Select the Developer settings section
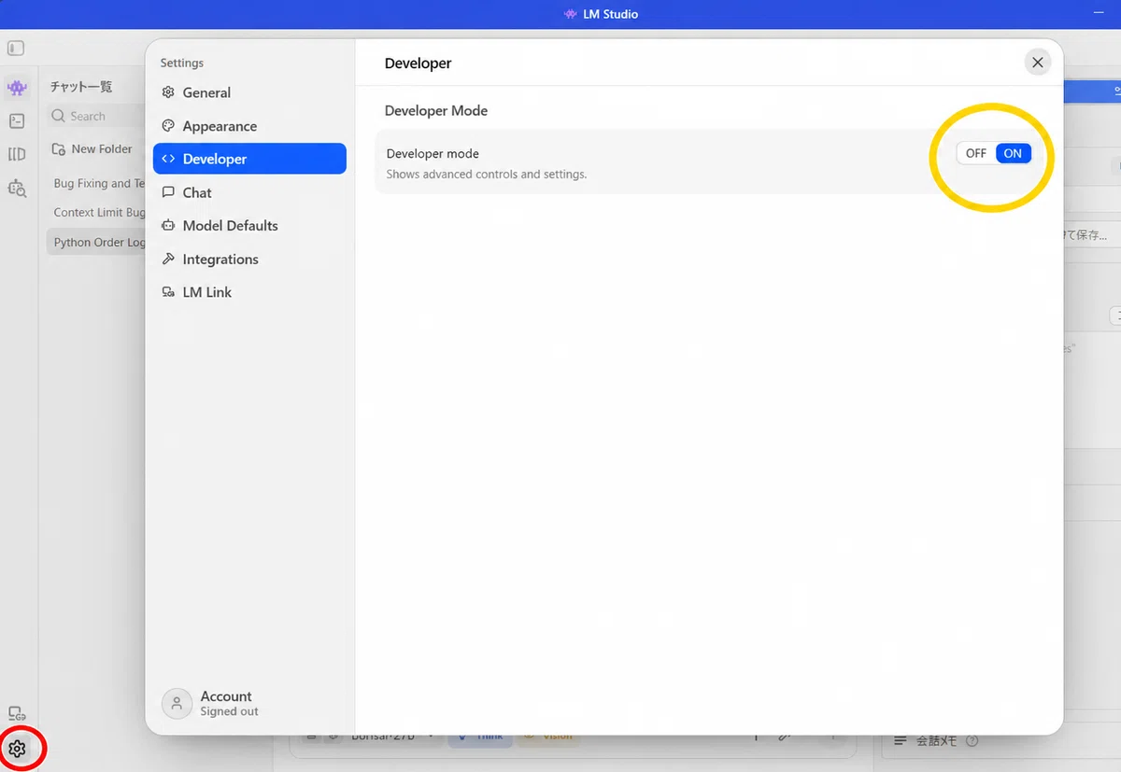Screen dimensions: 1121x772 (249, 159)
